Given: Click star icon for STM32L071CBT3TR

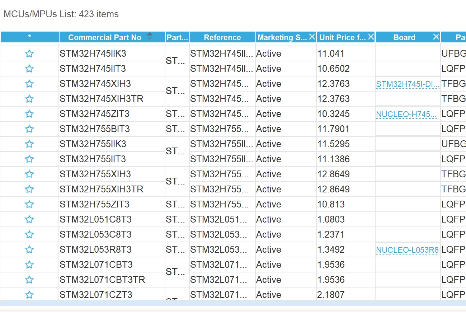Looking at the screenshot, I should pyautogui.click(x=29, y=280).
